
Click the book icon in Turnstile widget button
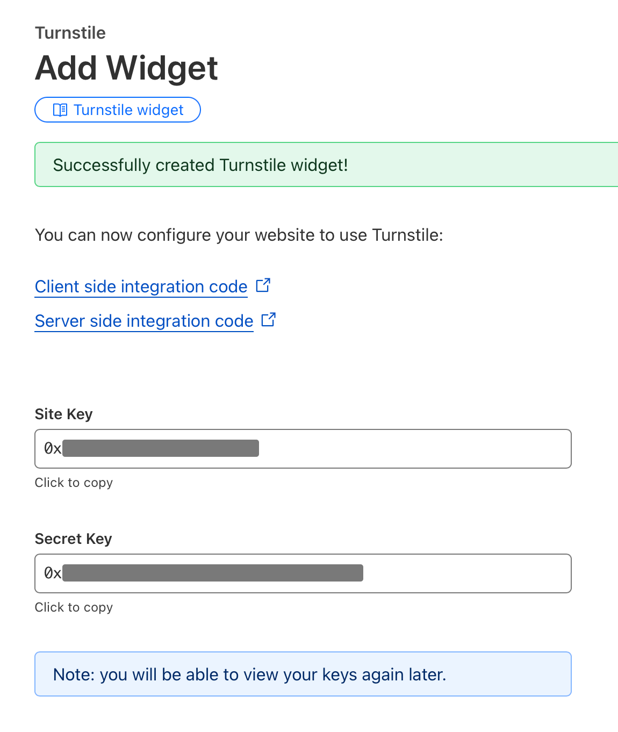[x=60, y=110]
